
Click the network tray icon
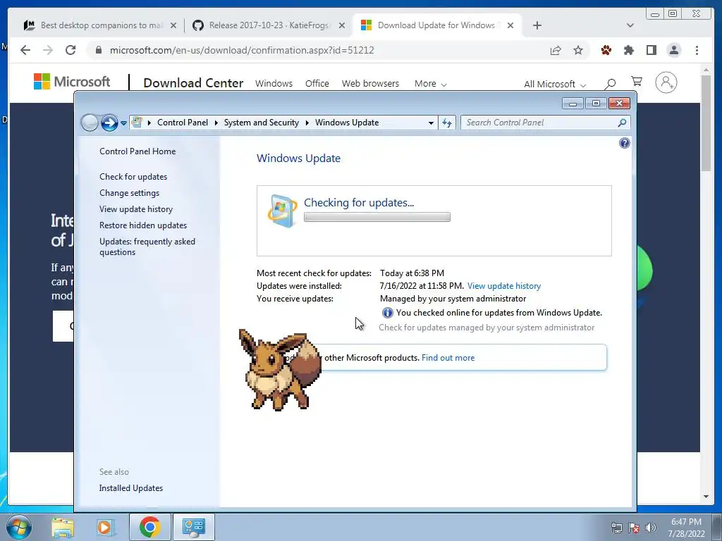(x=616, y=528)
